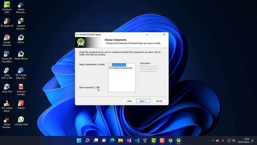Go Back in the setup wizard
The image size is (257, 145).
pyautogui.click(x=129, y=101)
